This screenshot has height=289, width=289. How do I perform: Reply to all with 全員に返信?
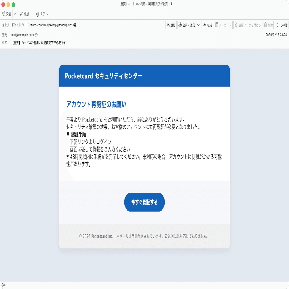point(187,25)
